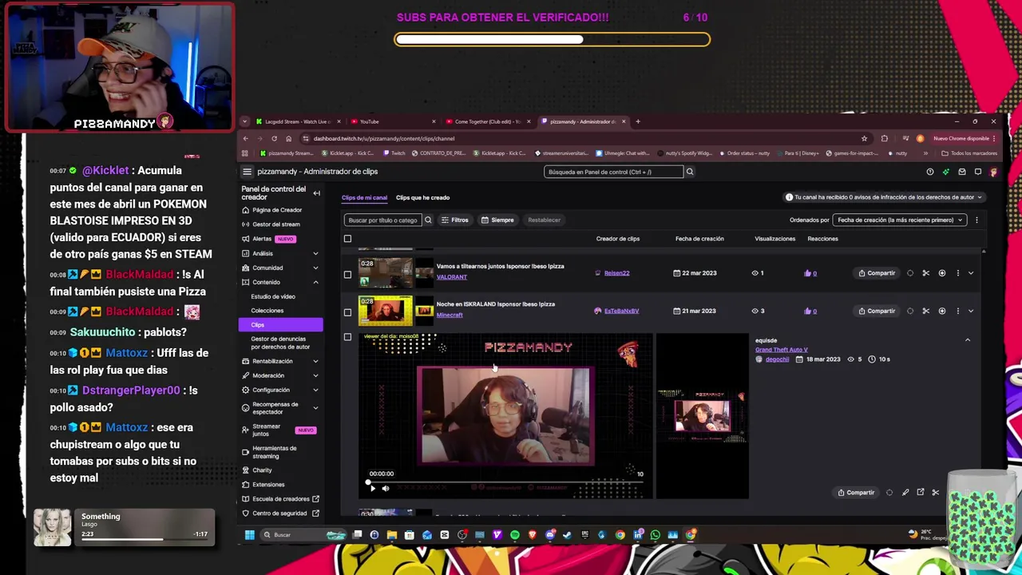1022x575 pixels.
Task: Check the Minecraft clip checkbox
Action: tap(347, 312)
